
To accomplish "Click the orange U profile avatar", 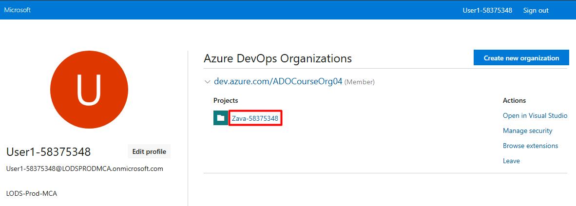I will tap(89, 90).
